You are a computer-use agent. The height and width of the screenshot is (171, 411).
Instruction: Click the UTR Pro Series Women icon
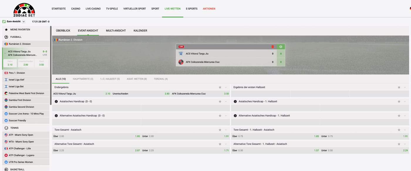6,162
